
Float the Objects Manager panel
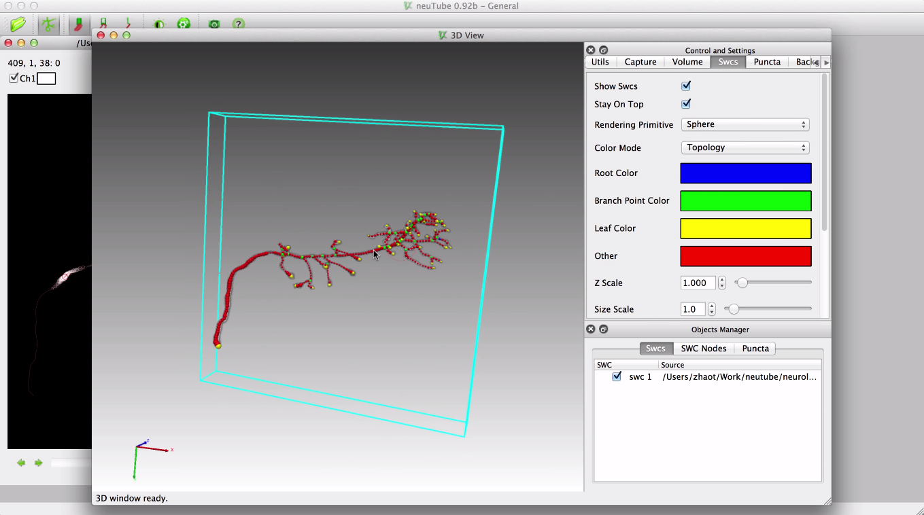pos(603,330)
